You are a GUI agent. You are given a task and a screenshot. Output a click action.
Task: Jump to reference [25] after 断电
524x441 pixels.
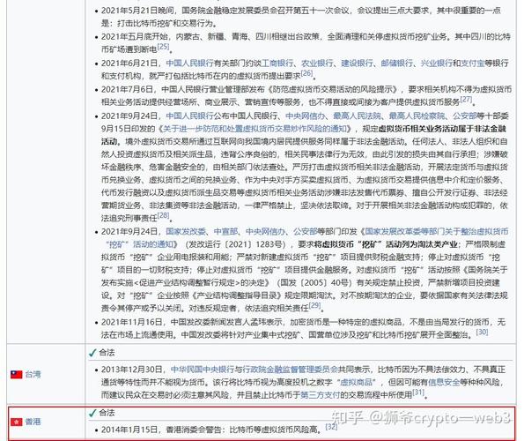pos(163,47)
